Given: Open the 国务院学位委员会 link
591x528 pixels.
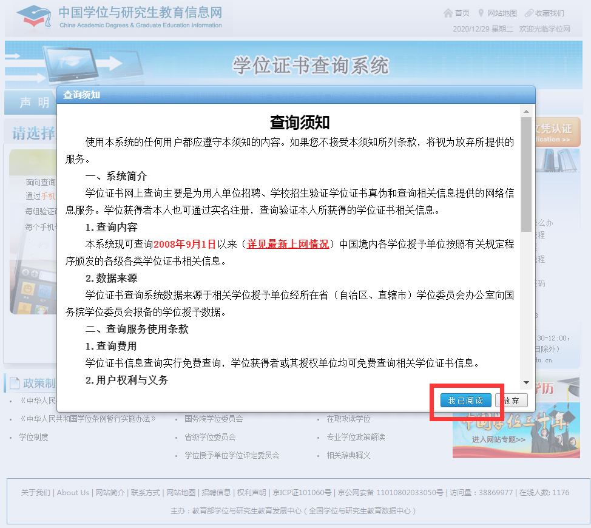Looking at the screenshot, I should click(214, 419).
